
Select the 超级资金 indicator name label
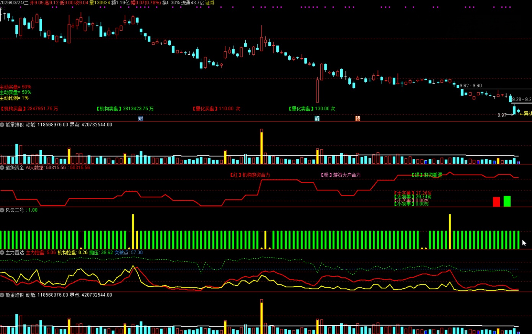point(15,168)
